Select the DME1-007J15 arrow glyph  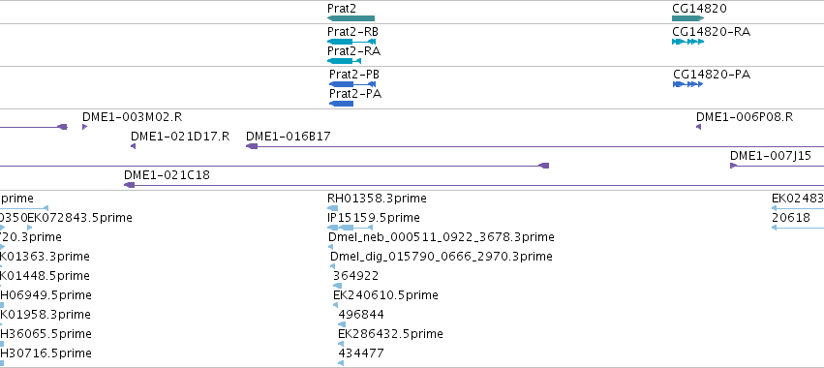734,166
